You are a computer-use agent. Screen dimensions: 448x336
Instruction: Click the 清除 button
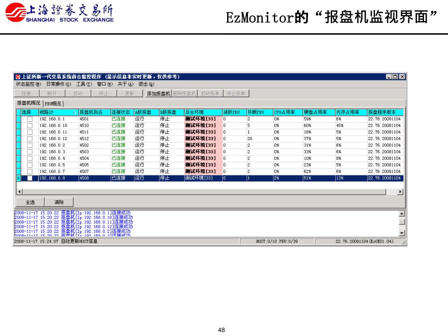tap(59, 202)
